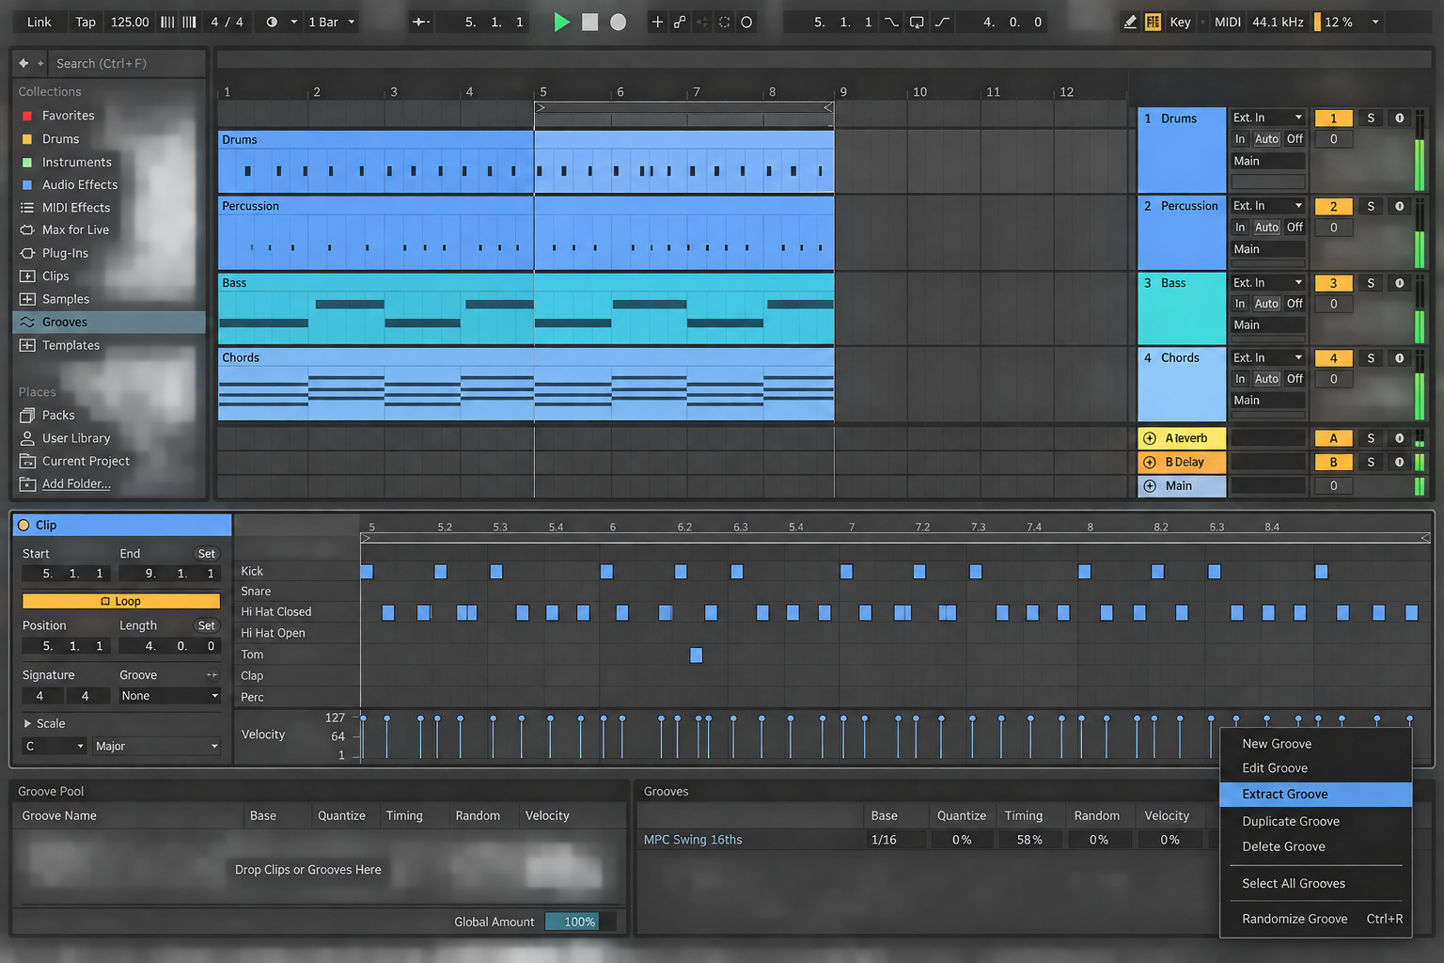Choose Randomize Groove menu item
The width and height of the screenshot is (1444, 963).
(1315, 919)
